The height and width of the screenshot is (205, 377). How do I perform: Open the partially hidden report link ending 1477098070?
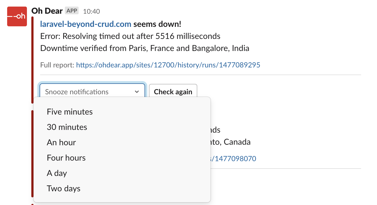(x=234, y=158)
